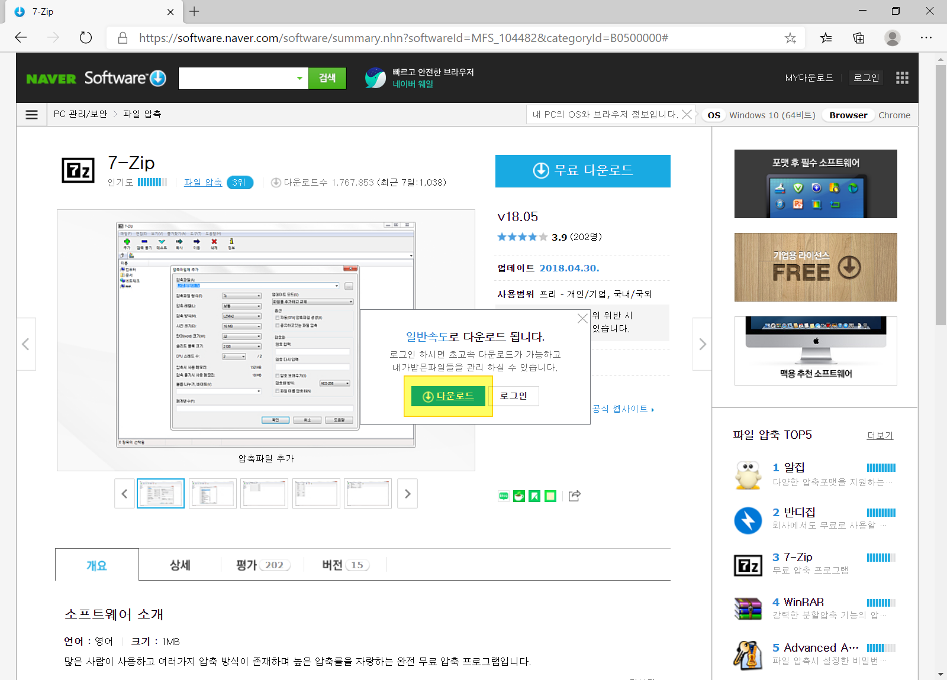Click the 반디집 lightning icon in TOP5
The height and width of the screenshot is (680, 947).
(748, 520)
